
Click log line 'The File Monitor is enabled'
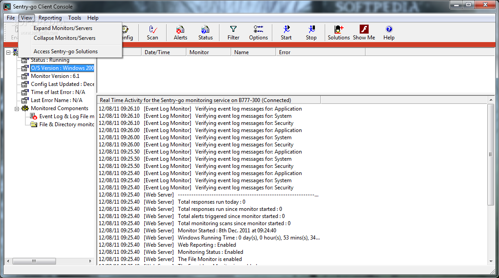[210, 259]
